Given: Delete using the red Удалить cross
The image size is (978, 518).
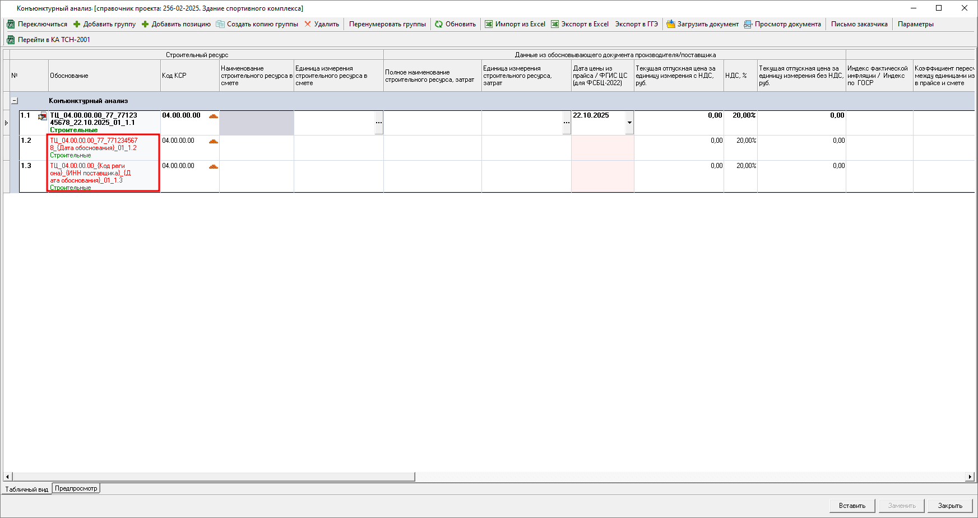Looking at the screenshot, I should tap(308, 24).
